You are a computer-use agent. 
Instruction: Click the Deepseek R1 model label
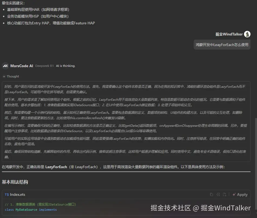click(44, 66)
